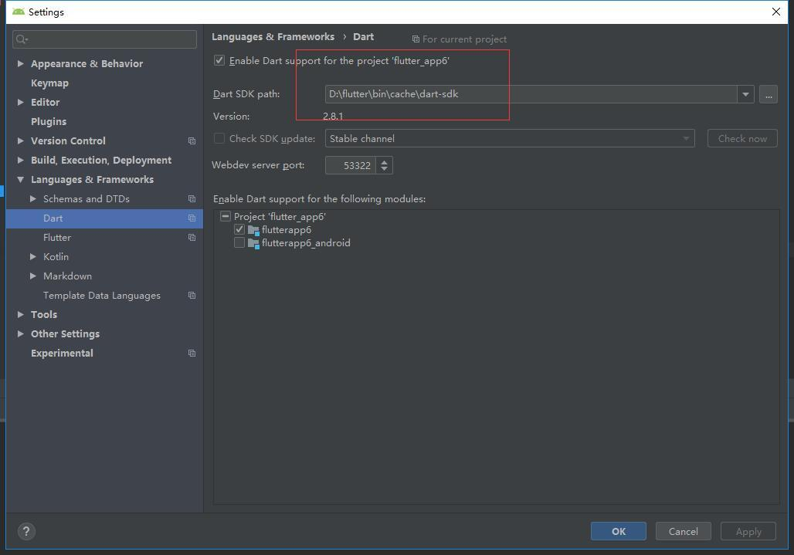794x555 pixels.
Task: Expand the Tools section arrow
Action: click(x=21, y=314)
